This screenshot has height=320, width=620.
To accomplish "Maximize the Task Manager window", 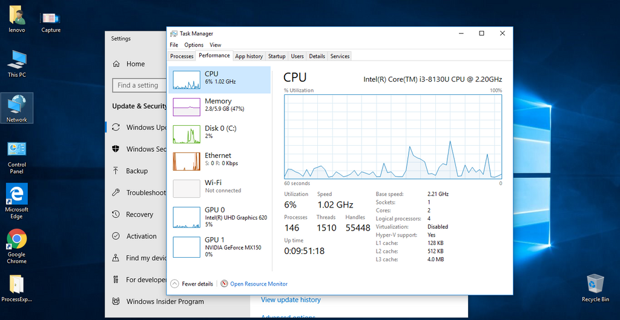I will tap(481, 34).
